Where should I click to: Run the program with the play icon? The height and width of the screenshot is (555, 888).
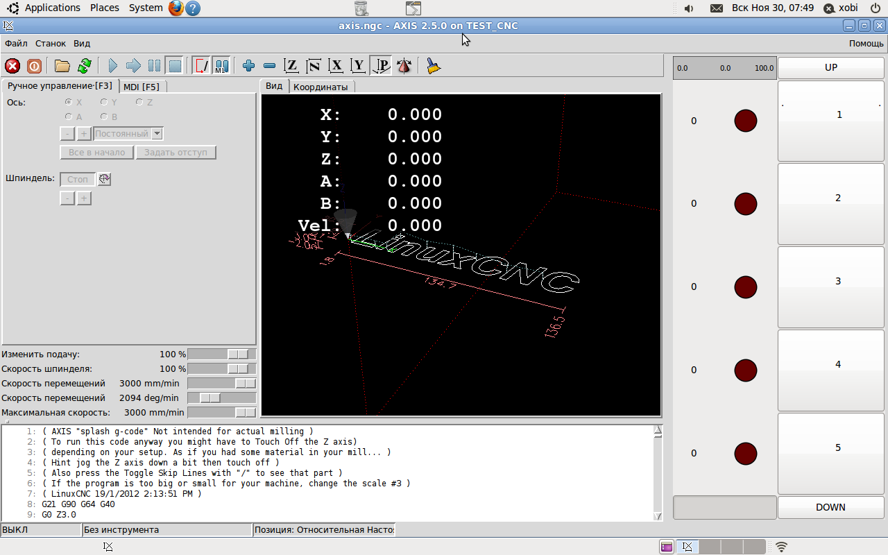click(112, 66)
